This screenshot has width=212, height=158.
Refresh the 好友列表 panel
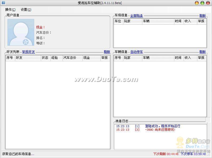[x=107, y=52]
